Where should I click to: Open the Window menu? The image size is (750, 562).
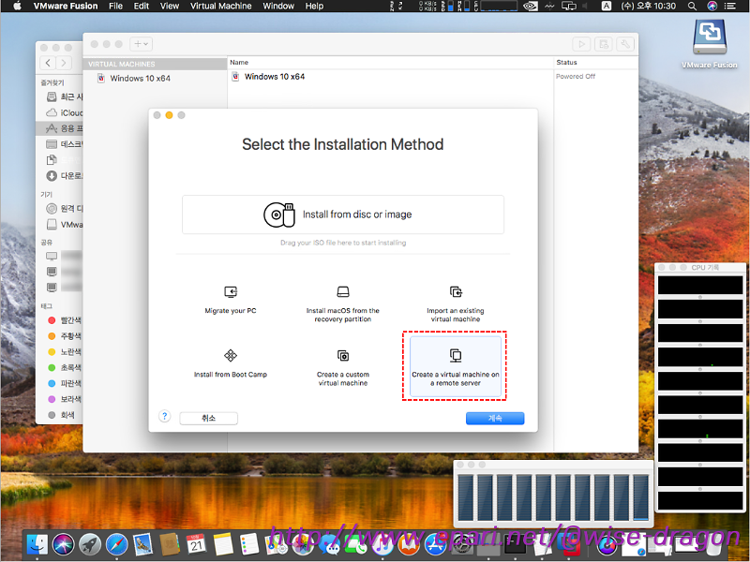[x=278, y=7]
